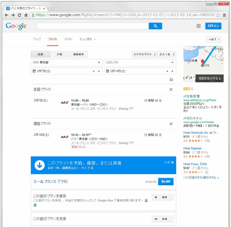Open 大人1名 passengers dropdown
Screen dimensions: 231x227
(x=167, y=54)
